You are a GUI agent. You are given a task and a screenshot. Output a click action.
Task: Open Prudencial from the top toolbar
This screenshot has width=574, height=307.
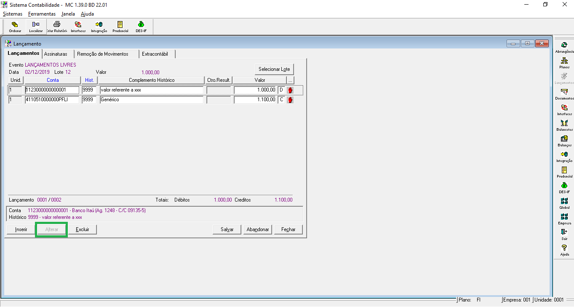coord(120,27)
